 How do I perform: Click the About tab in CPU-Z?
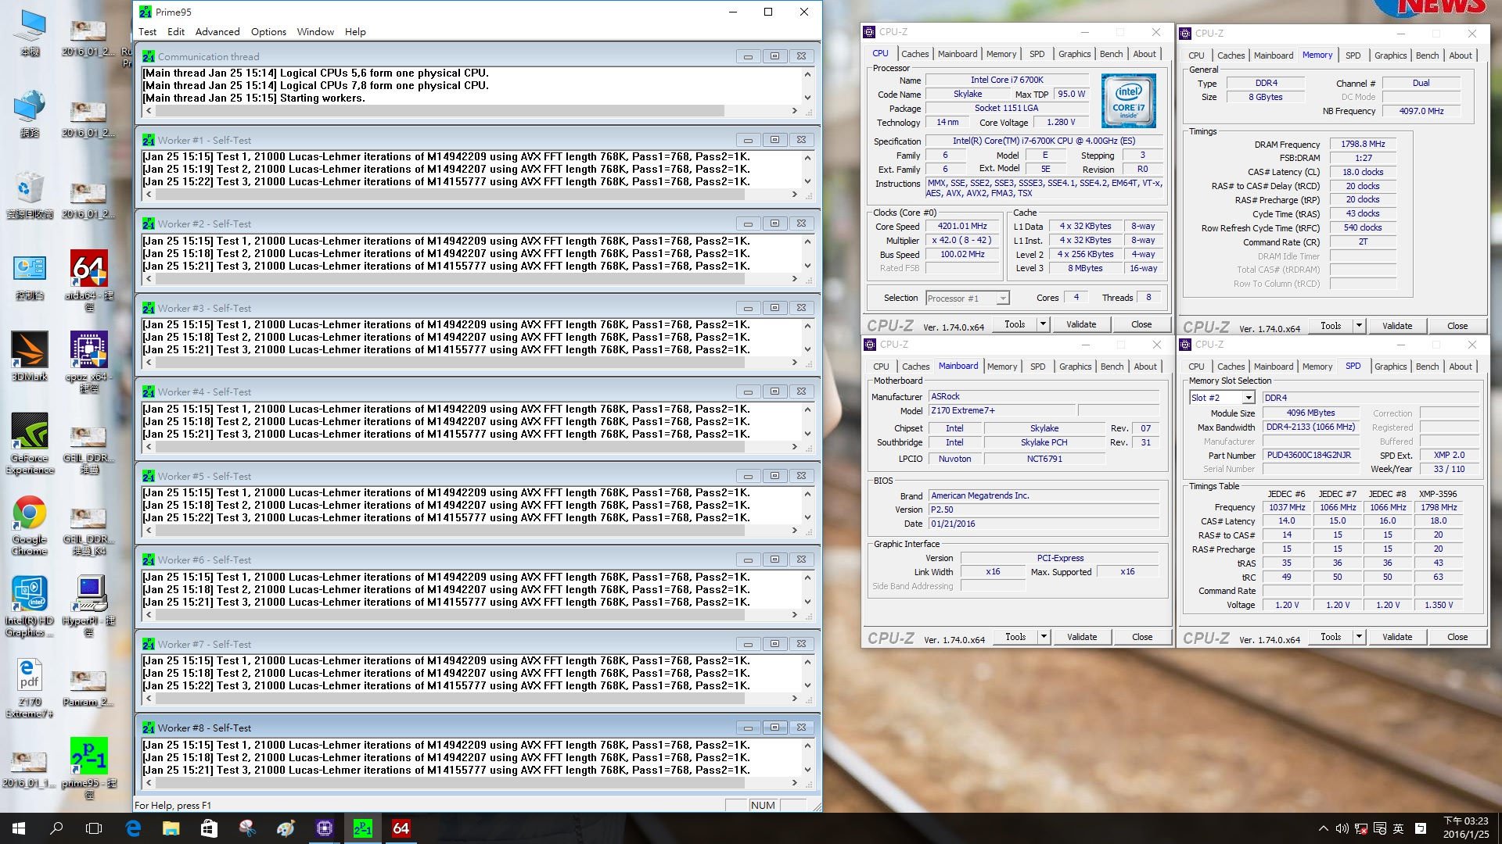[x=1145, y=54]
